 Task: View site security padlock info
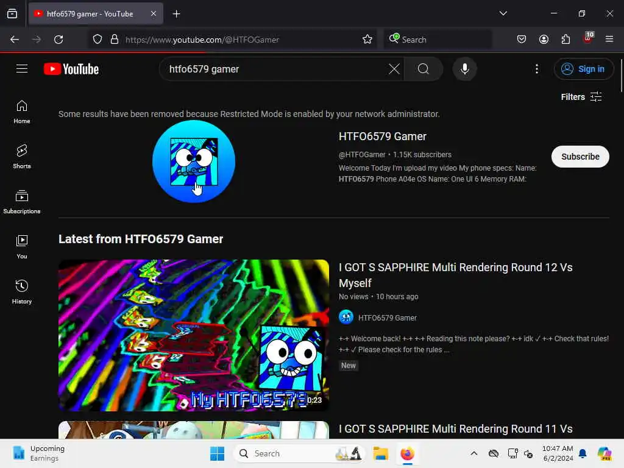click(x=115, y=40)
